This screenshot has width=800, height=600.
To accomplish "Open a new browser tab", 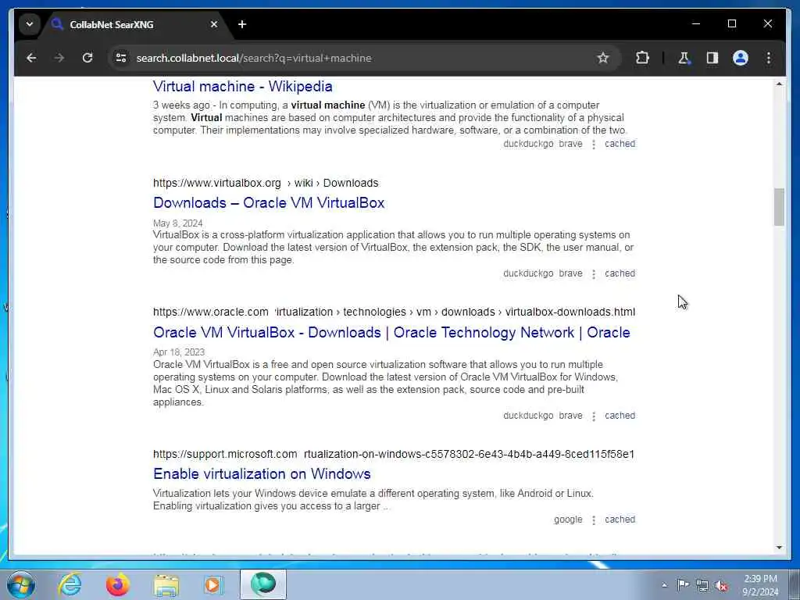I will (x=242, y=24).
